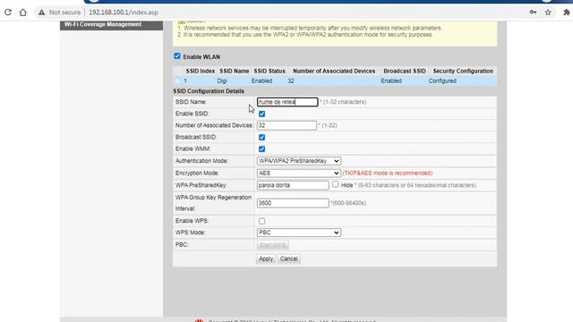
Task: Click the Apply button
Action: [x=266, y=258]
